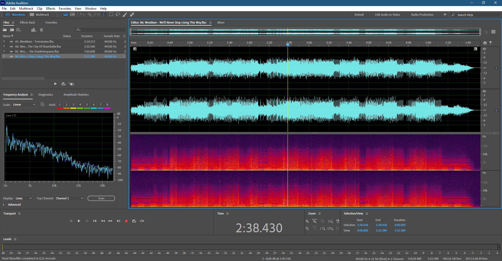This screenshot has height=261, width=502.
Task: Expand the Advanced section
Action: pyautogui.click(x=4, y=205)
